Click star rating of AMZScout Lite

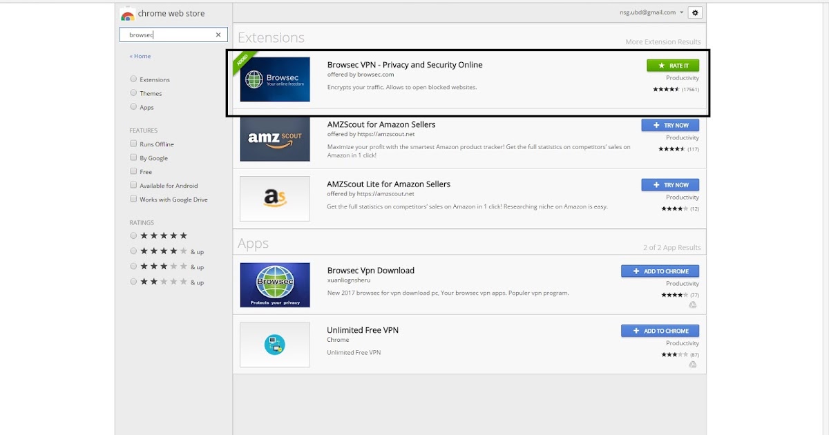[674, 209]
